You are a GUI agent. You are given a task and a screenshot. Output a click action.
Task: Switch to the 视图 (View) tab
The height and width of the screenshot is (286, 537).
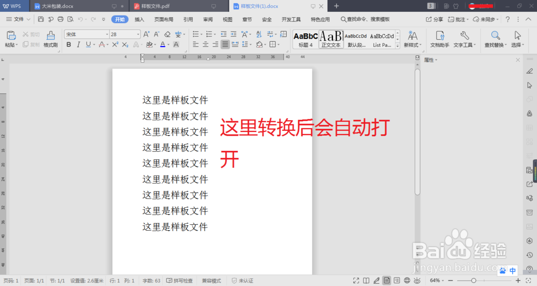pos(227,19)
